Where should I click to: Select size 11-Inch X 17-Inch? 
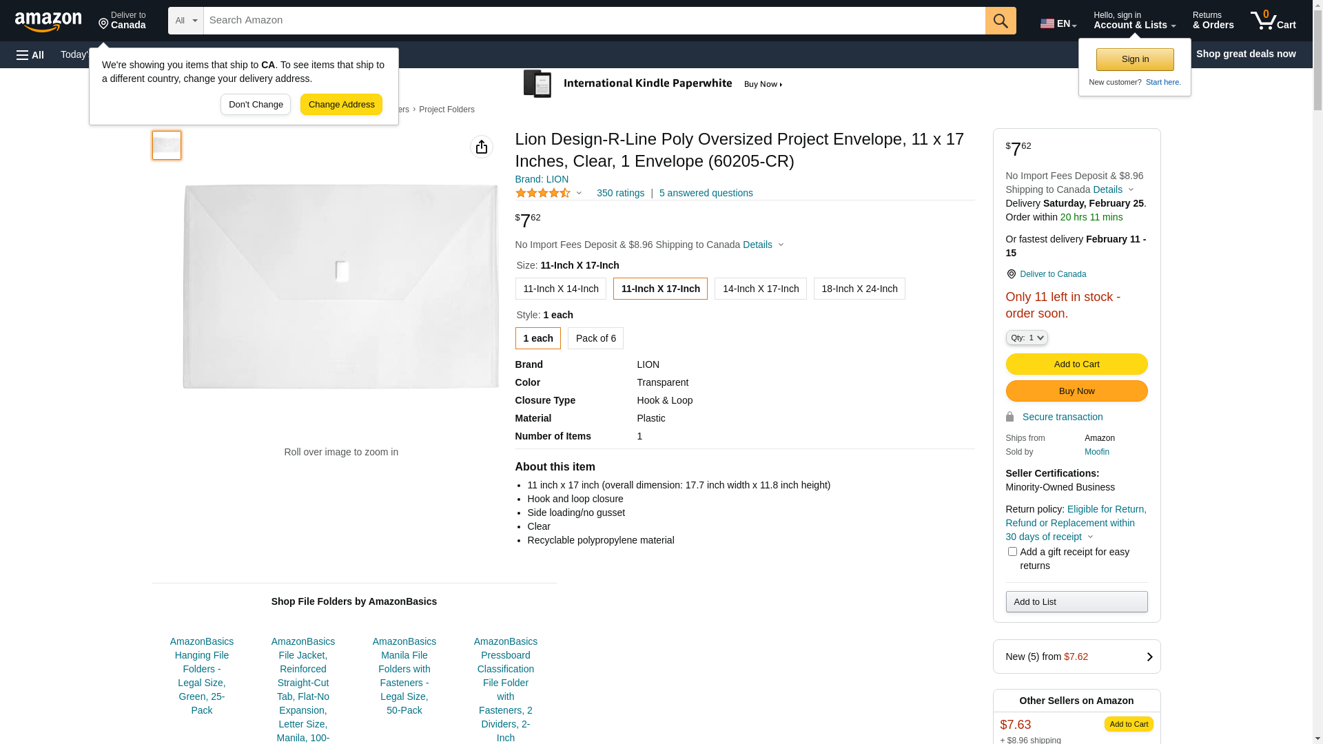pyautogui.click(x=660, y=289)
